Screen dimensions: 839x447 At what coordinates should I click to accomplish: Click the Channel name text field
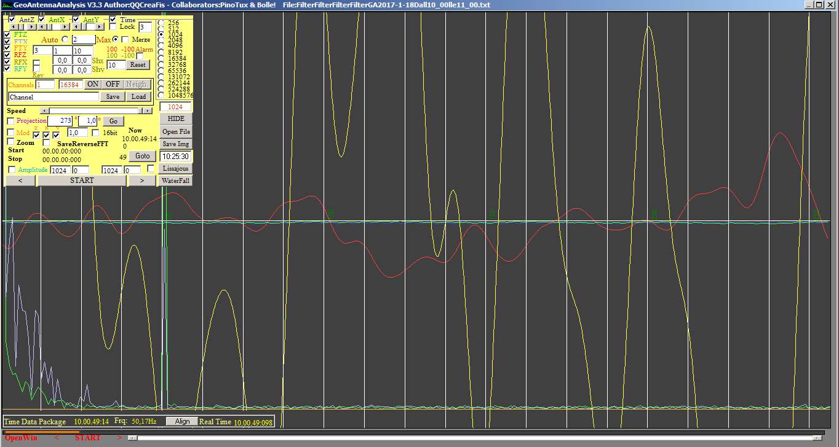[54, 97]
